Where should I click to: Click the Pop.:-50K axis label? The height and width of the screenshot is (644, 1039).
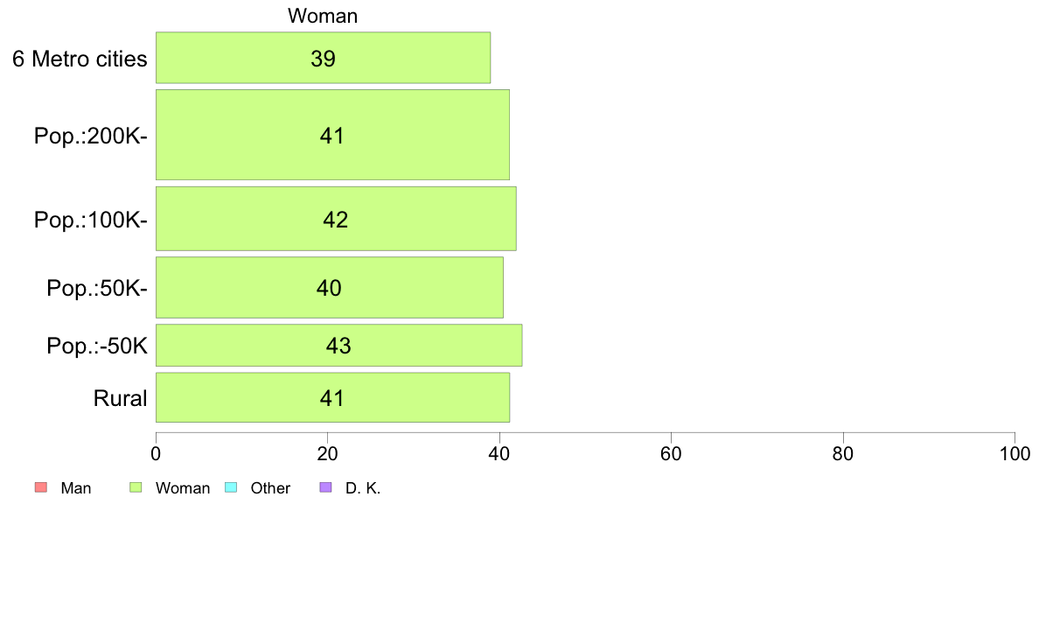click(x=97, y=346)
